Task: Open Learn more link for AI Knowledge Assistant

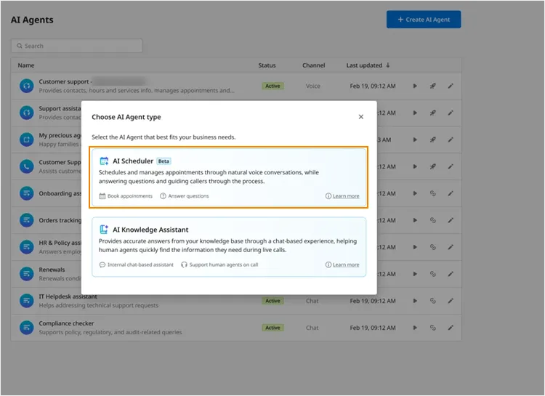Action: [x=346, y=265]
